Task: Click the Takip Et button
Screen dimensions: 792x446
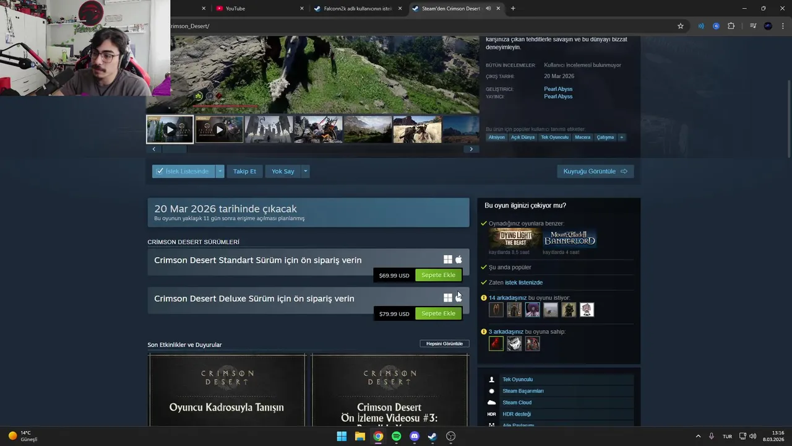Action: click(x=244, y=171)
